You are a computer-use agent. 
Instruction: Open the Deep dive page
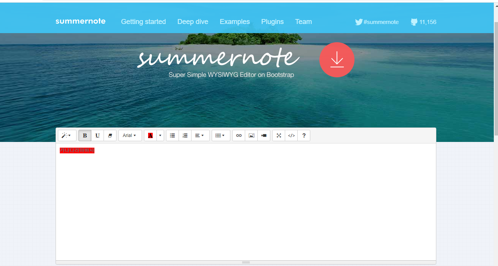pos(193,22)
